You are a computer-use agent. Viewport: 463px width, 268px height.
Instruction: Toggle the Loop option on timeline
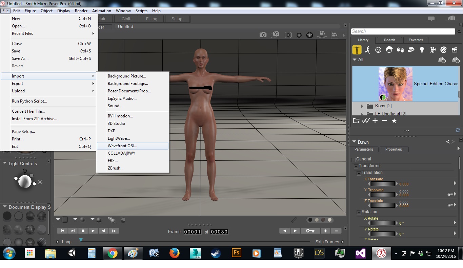click(58, 242)
